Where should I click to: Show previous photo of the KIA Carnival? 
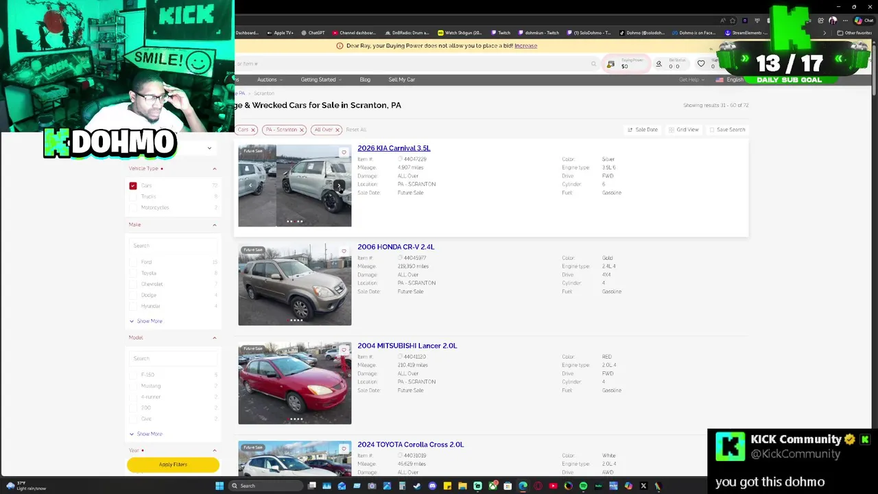(250, 186)
